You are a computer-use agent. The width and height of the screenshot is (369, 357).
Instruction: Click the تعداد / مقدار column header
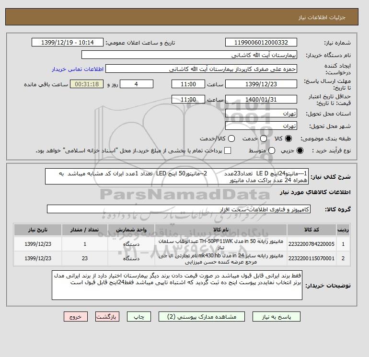(x=85, y=230)
